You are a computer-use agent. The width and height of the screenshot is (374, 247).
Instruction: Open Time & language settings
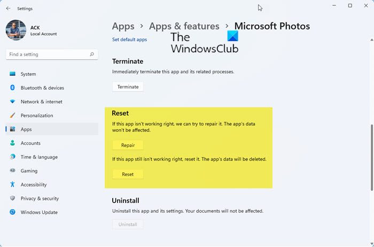[39, 157]
